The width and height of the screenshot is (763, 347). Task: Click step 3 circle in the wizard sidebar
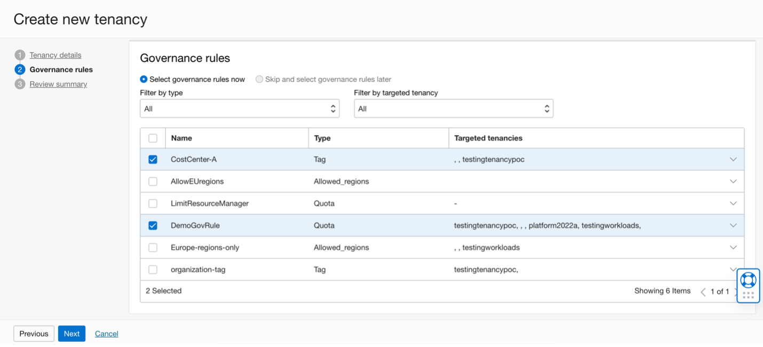tap(19, 84)
